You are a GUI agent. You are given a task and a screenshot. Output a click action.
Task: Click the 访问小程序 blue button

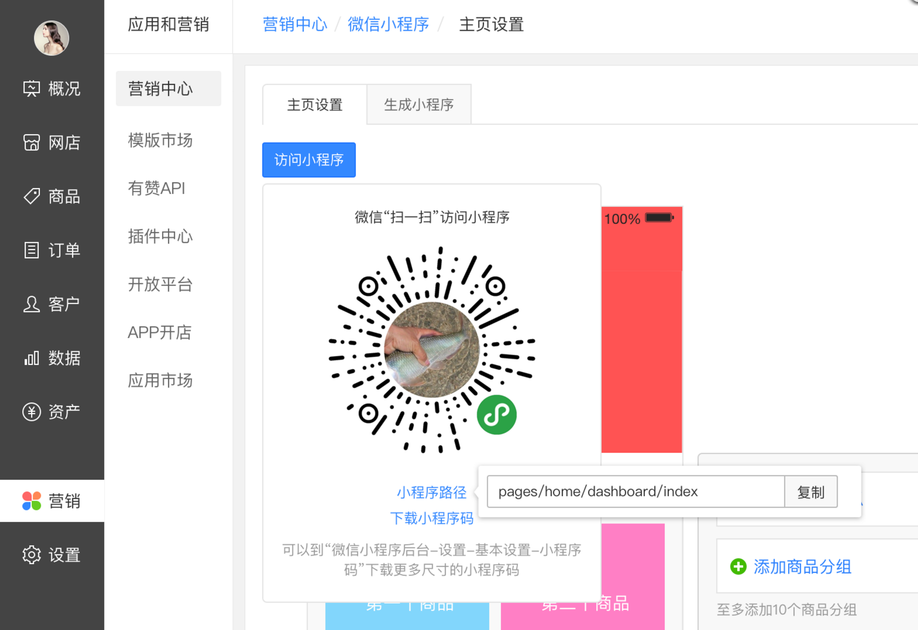309,160
